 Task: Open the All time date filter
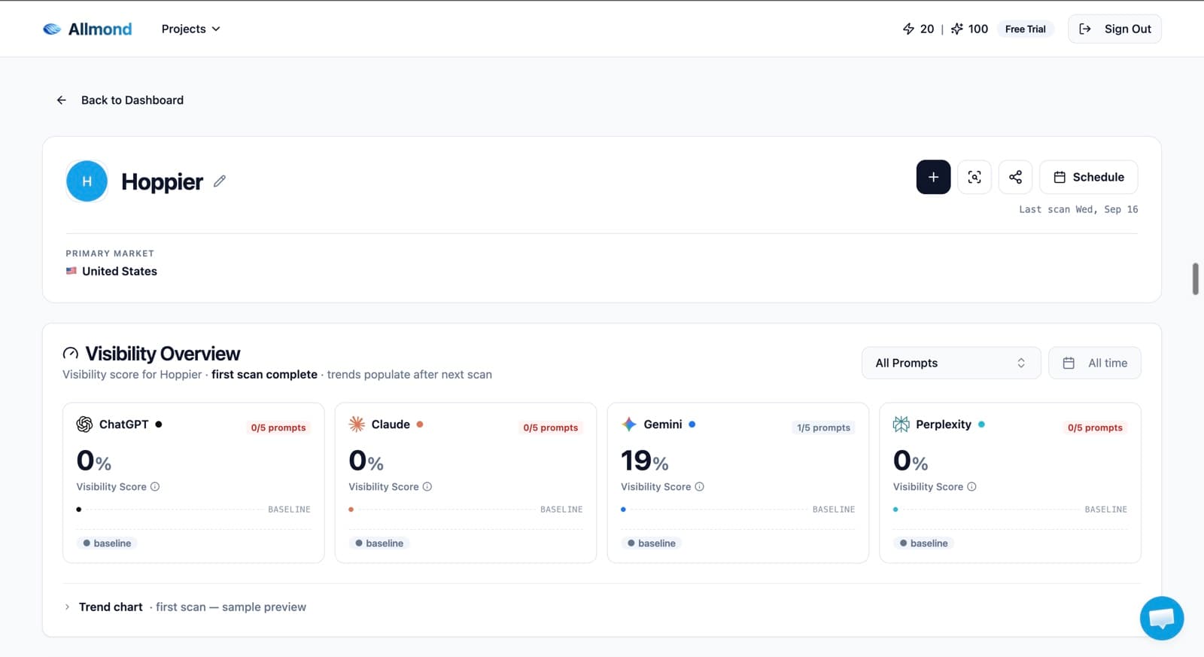click(1095, 363)
